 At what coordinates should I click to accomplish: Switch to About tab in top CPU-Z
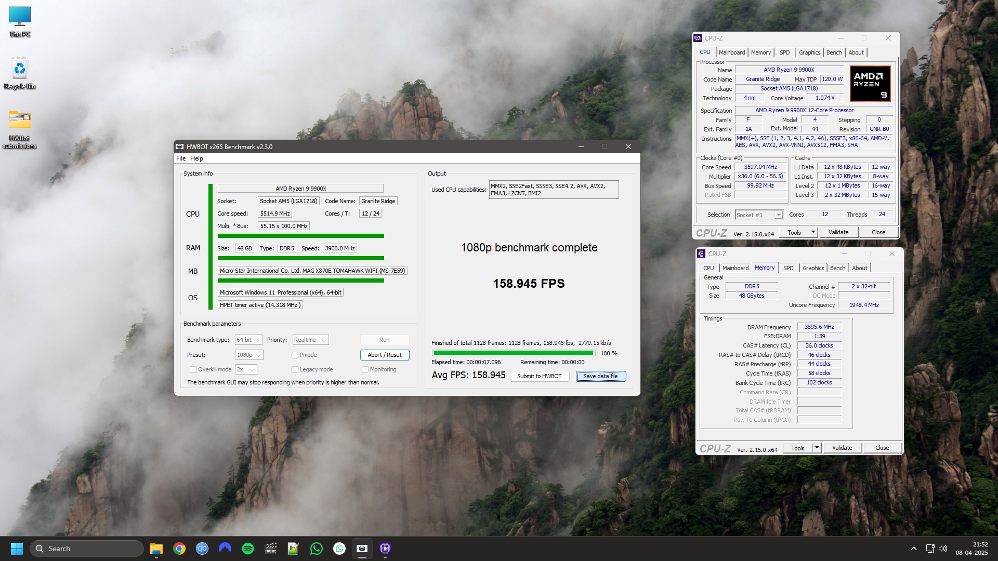(856, 52)
